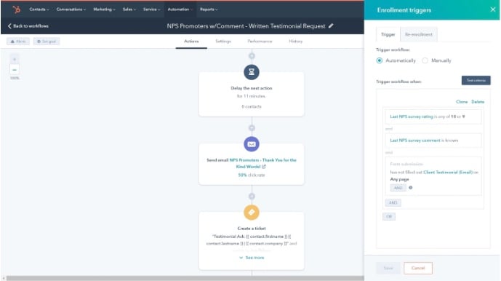This screenshot has width=501, height=281.
Task: Open the Contacts dropdown menu
Action: (x=39, y=9)
